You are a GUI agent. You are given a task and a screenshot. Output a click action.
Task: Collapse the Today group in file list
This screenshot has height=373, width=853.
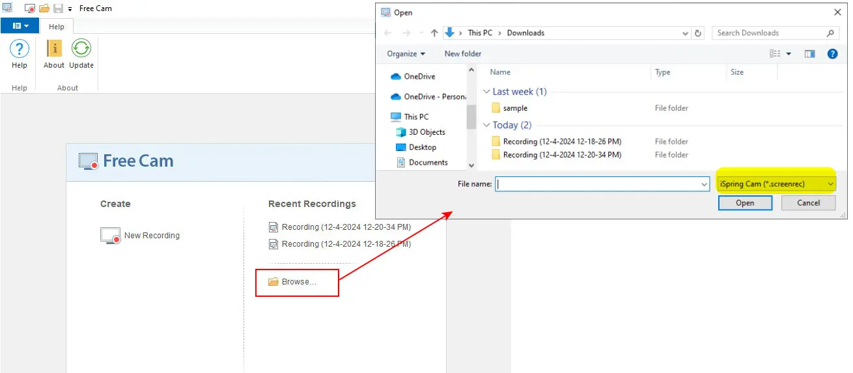pyautogui.click(x=486, y=125)
